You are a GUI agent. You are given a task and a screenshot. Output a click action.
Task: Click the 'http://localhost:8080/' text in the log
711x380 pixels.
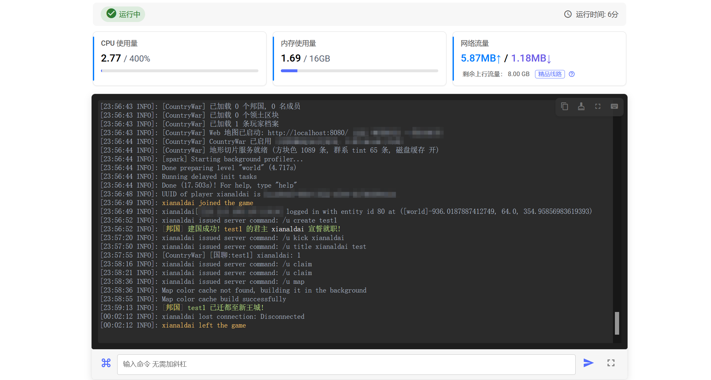coord(308,133)
